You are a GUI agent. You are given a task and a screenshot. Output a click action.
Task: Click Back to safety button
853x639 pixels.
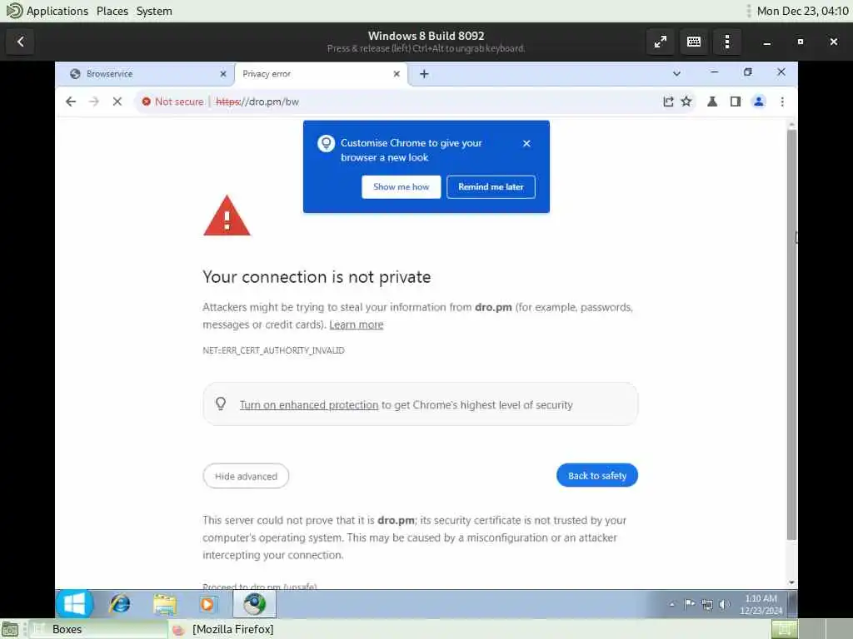point(596,475)
